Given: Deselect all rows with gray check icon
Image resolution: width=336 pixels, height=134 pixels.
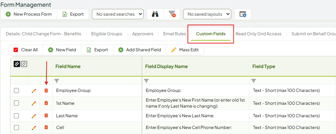Looking at the screenshot, I should [24, 64].
